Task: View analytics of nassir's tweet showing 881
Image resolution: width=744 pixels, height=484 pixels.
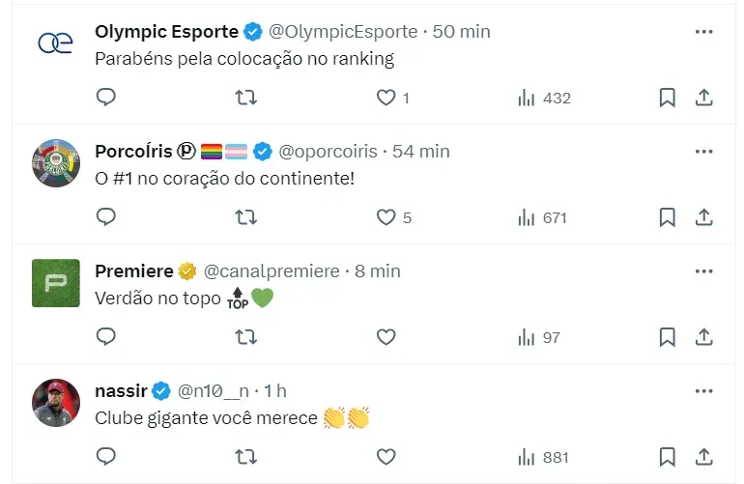Action: (542, 457)
